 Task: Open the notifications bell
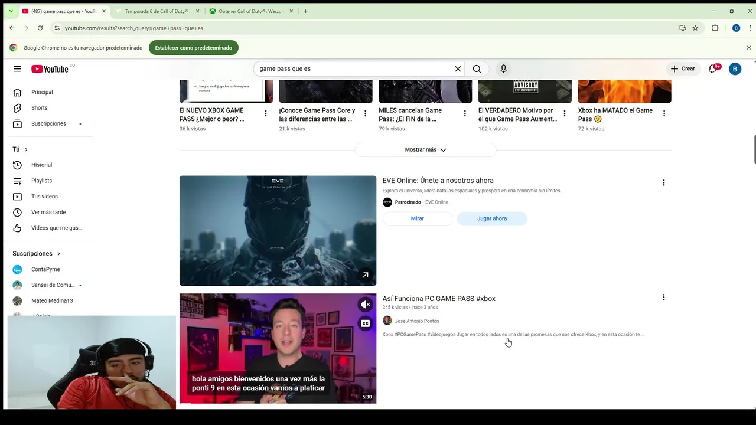713,69
